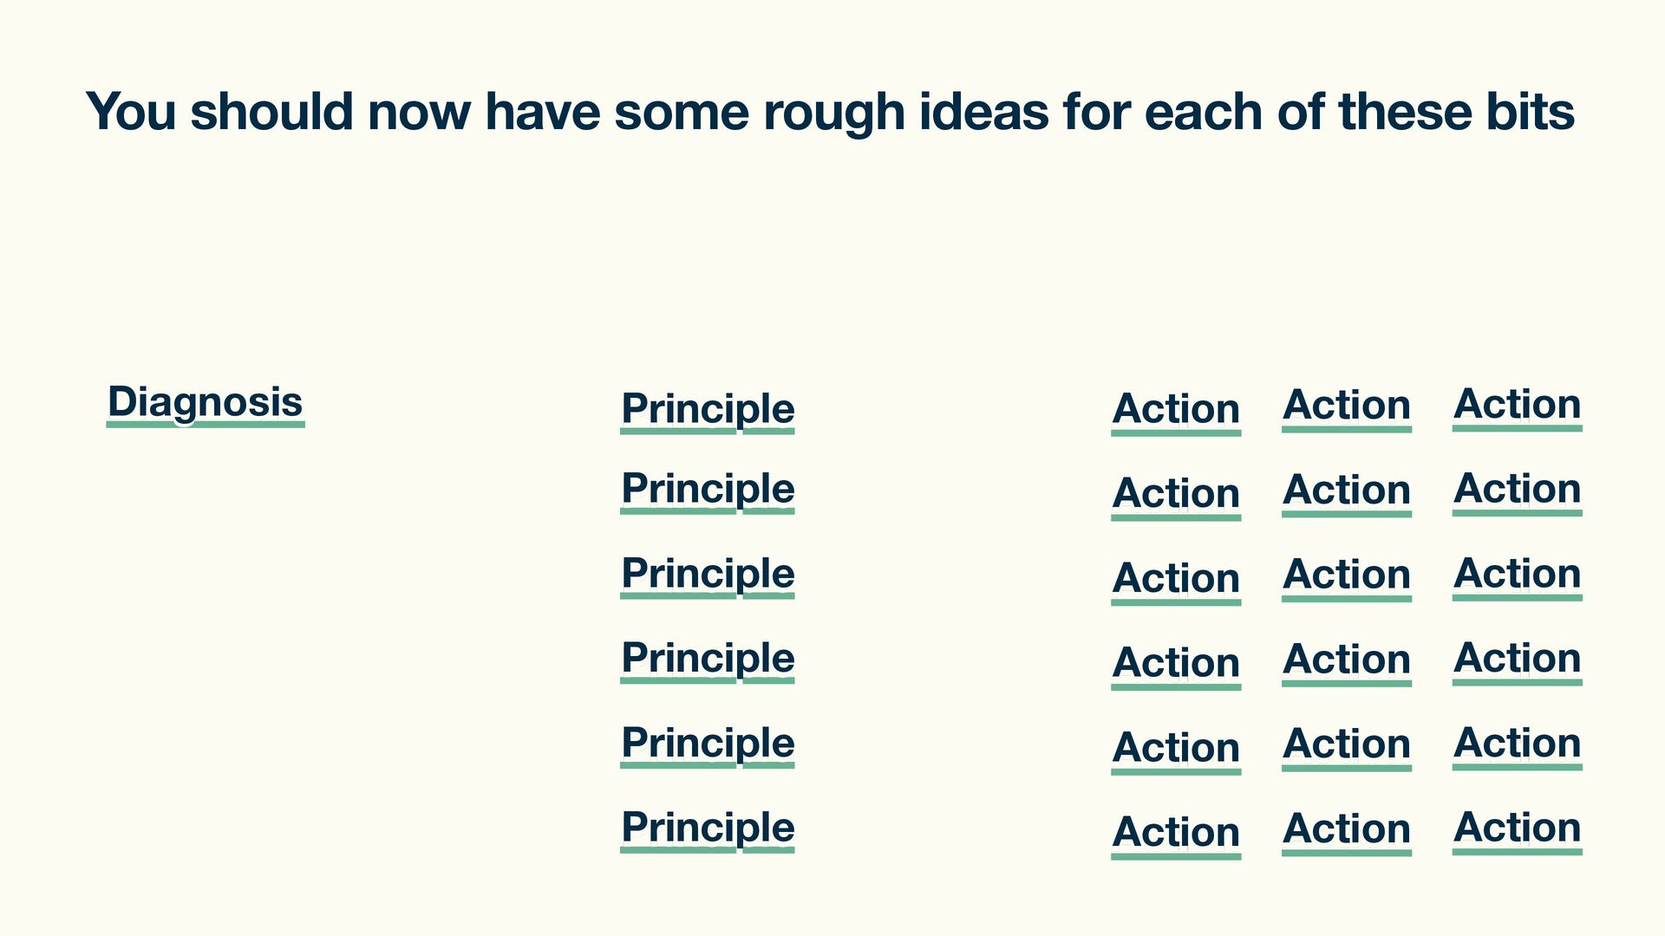Viewport: 1665px width, 936px height.
Task: Click the rightmost Action in the fourth row
Action: (x=1518, y=660)
